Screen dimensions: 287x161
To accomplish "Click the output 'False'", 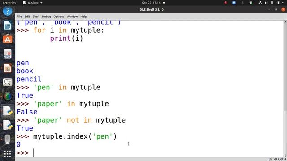I will click(x=27, y=112).
